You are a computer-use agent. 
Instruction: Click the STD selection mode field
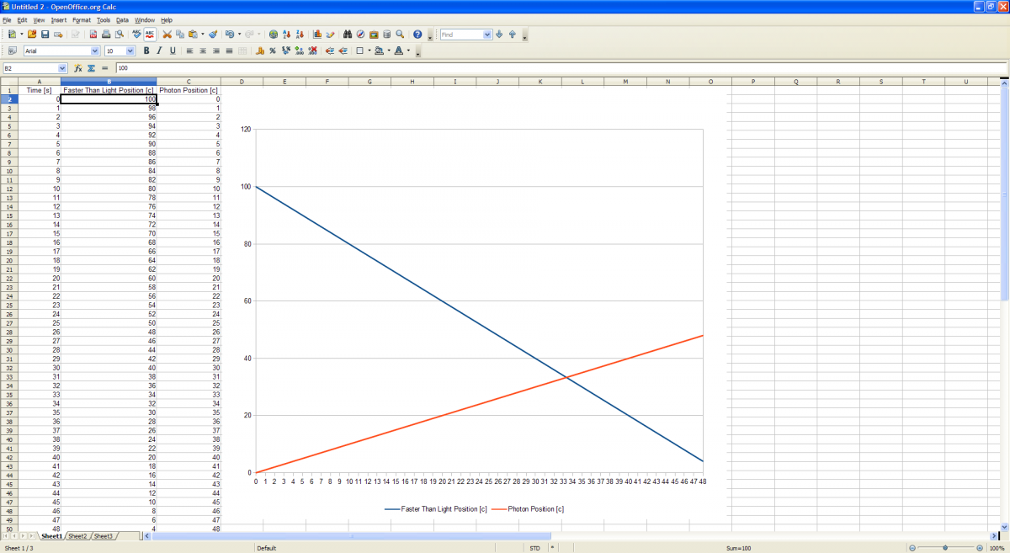(534, 548)
